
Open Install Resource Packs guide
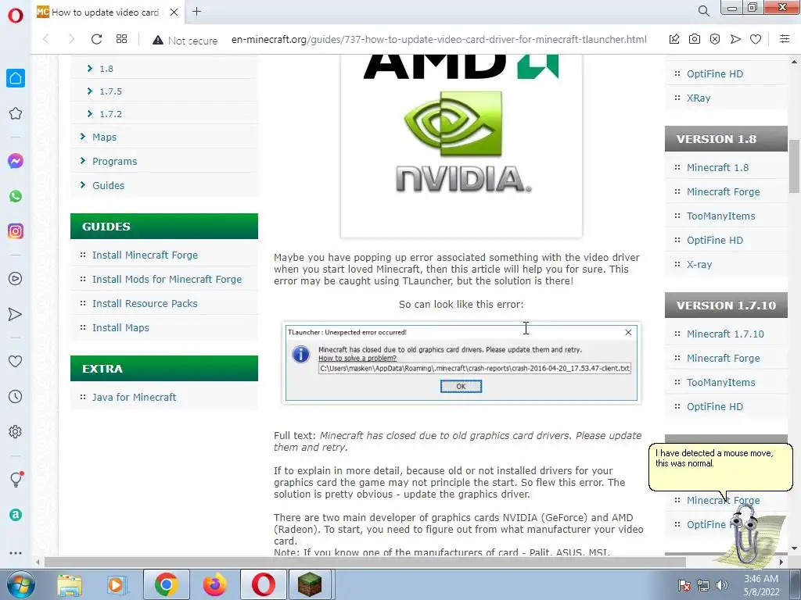[145, 304]
